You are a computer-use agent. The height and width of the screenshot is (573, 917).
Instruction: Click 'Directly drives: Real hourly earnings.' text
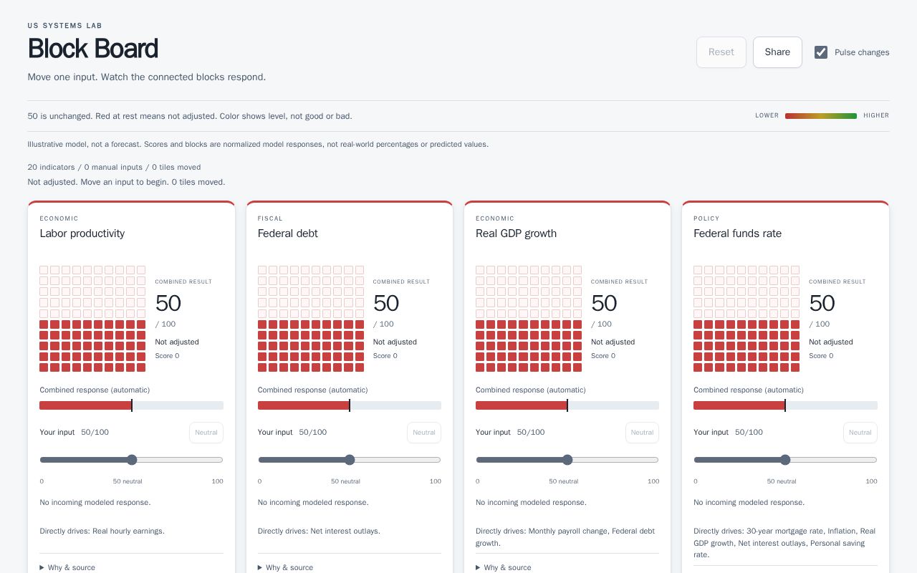[x=102, y=531]
